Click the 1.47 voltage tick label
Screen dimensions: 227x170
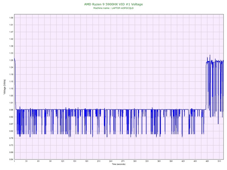tap(11, 32)
